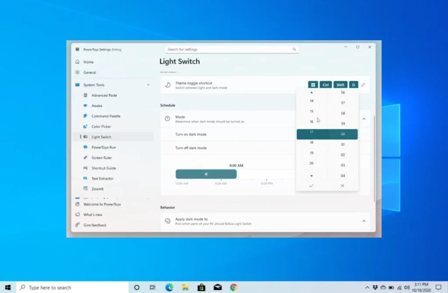Open Advanced Paste in the sidebar
448x293 pixels.
(104, 95)
